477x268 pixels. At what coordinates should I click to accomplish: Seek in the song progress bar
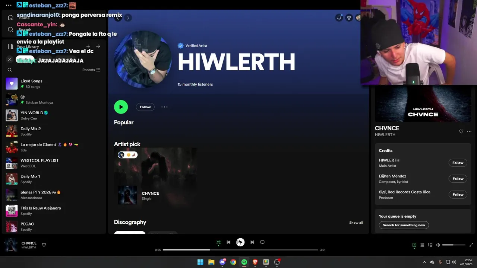tap(240, 250)
